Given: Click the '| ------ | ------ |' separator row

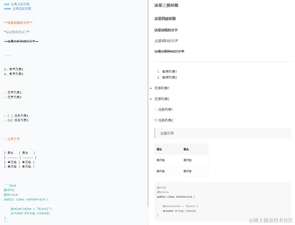Looking at the screenshot, I should pyautogui.click(x=20, y=158).
